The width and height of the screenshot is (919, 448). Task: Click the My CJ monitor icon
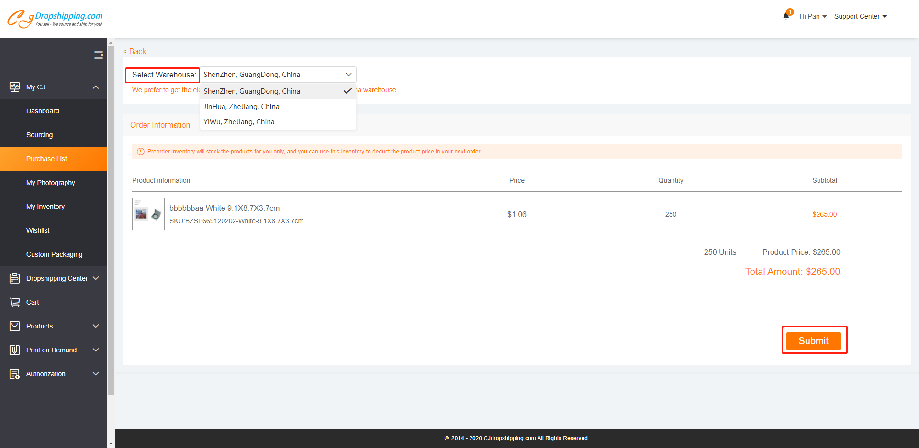pos(15,87)
